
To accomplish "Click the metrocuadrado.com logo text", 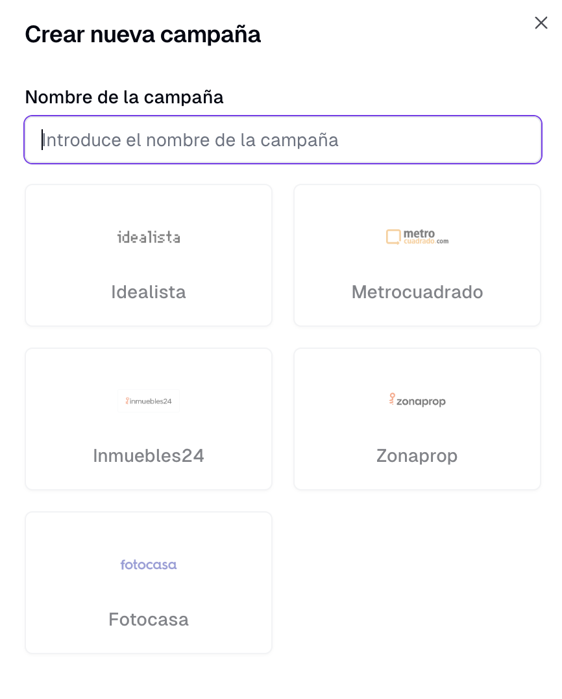I will 426,236.
